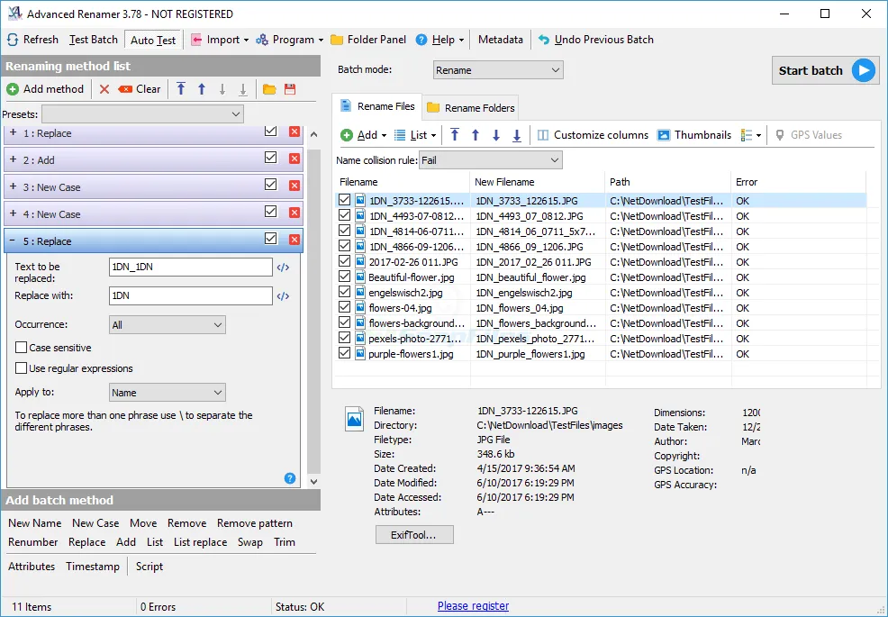
Task: Move file down one in file list toolbar
Action: 496,135
